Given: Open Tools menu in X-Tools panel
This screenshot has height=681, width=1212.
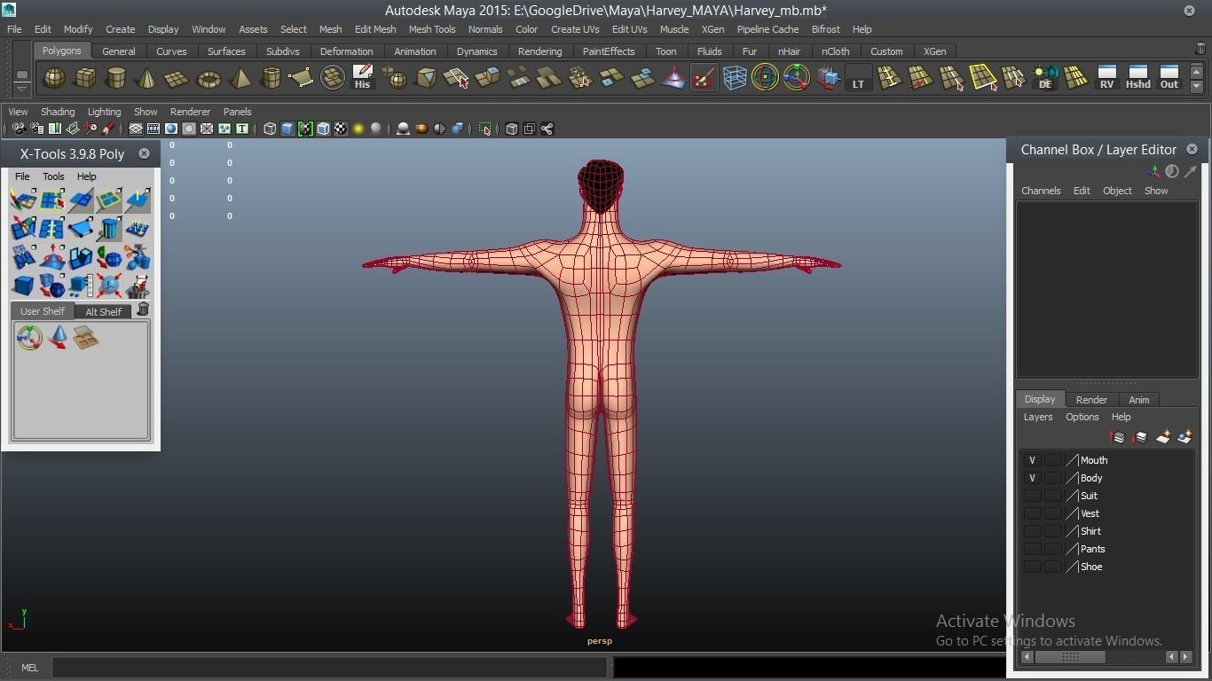Looking at the screenshot, I should tap(53, 176).
